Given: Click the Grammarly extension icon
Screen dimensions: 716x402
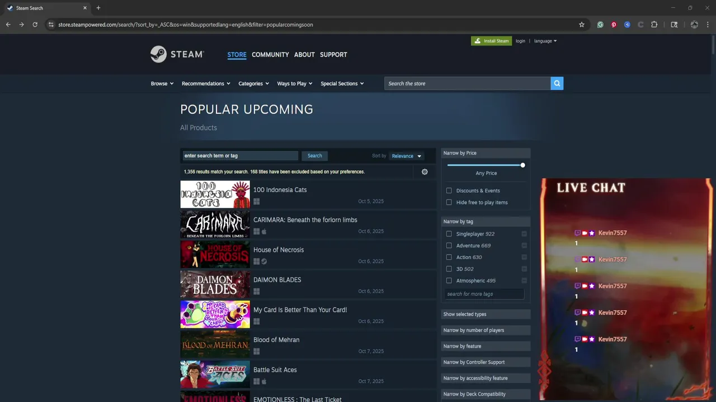Looking at the screenshot, I should pyautogui.click(x=600, y=25).
